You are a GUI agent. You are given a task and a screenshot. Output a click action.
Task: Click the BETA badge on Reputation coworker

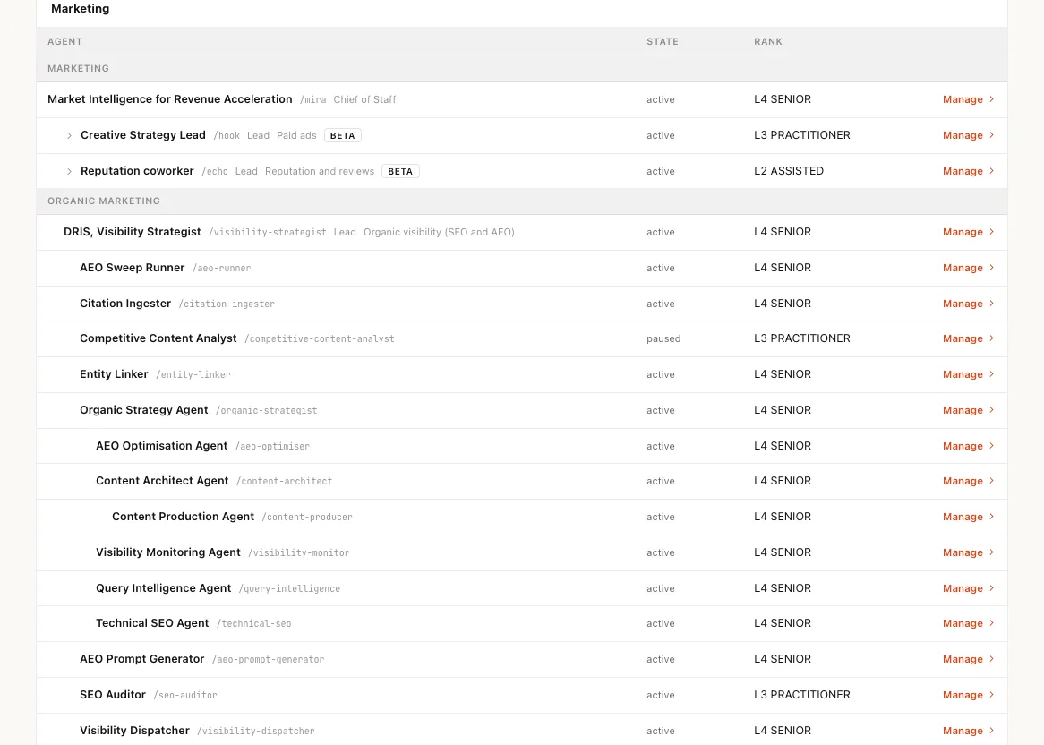(400, 171)
